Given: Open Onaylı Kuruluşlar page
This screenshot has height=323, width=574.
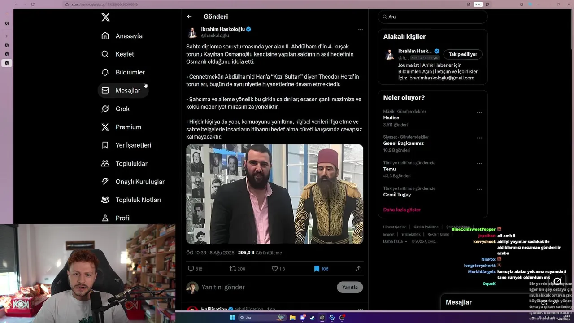Looking at the screenshot, I should click(133, 182).
